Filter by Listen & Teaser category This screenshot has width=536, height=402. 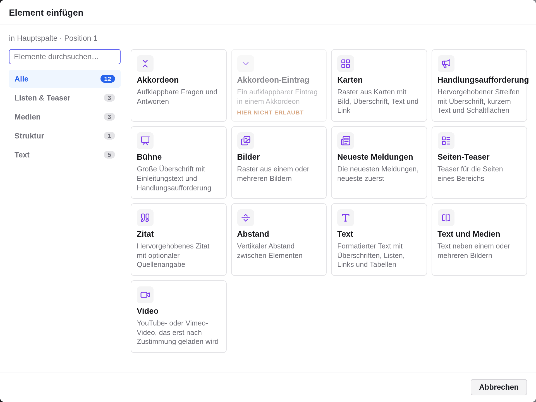pyautogui.click(x=65, y=98)
